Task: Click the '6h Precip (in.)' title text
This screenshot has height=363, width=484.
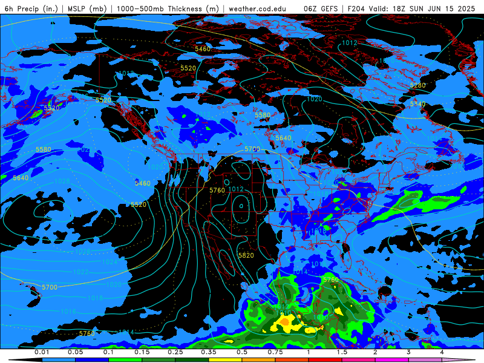Action: click(x=31, y=8)
